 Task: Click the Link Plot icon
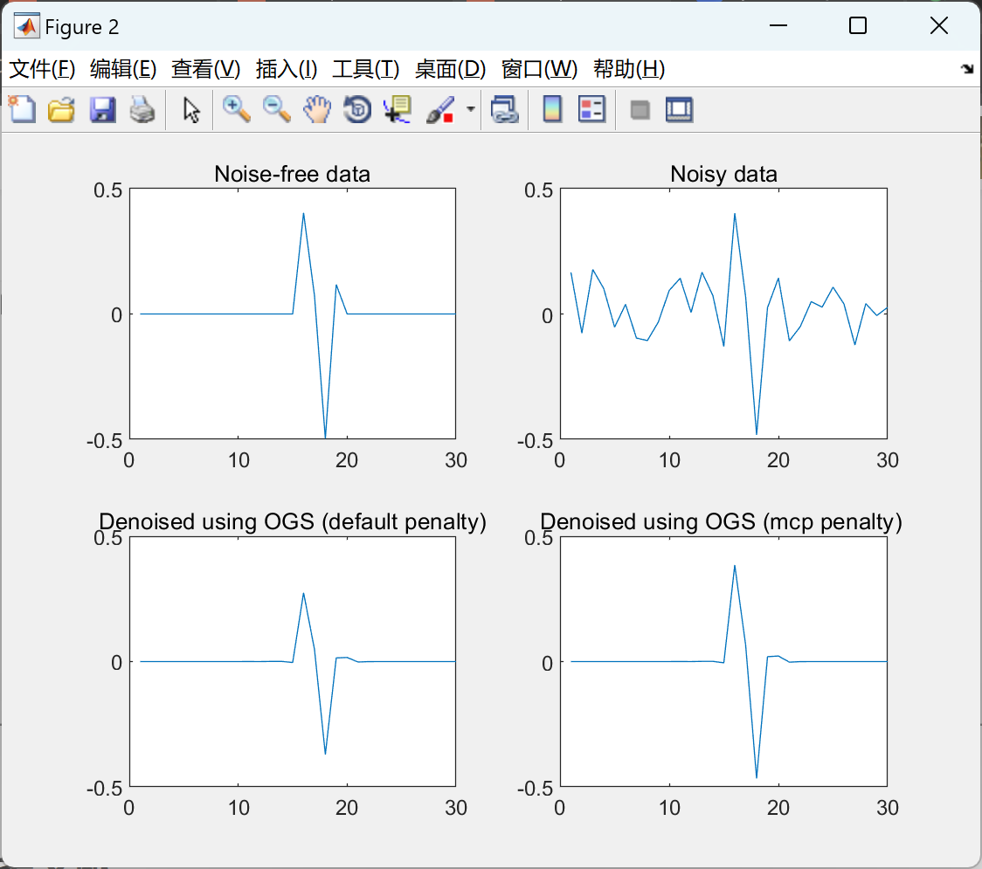(x=505, y=109)
